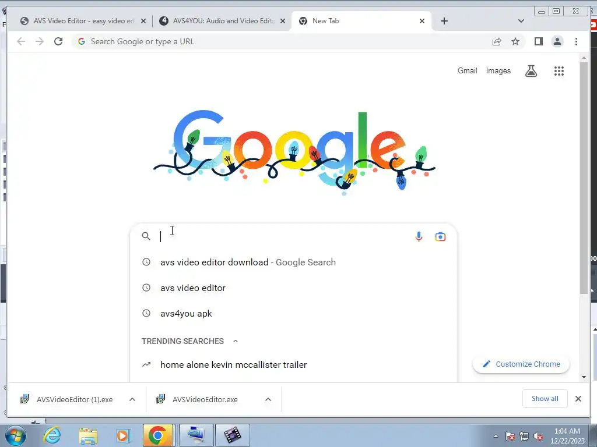The width and height of the screenshot is (597, 447).
Task: Open the film clapper app in taskbar
Action: coord(233,435)
